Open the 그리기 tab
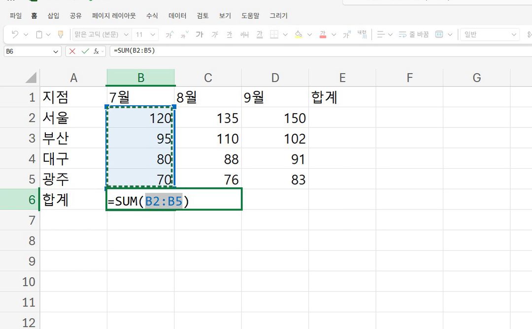 [278, 16]
